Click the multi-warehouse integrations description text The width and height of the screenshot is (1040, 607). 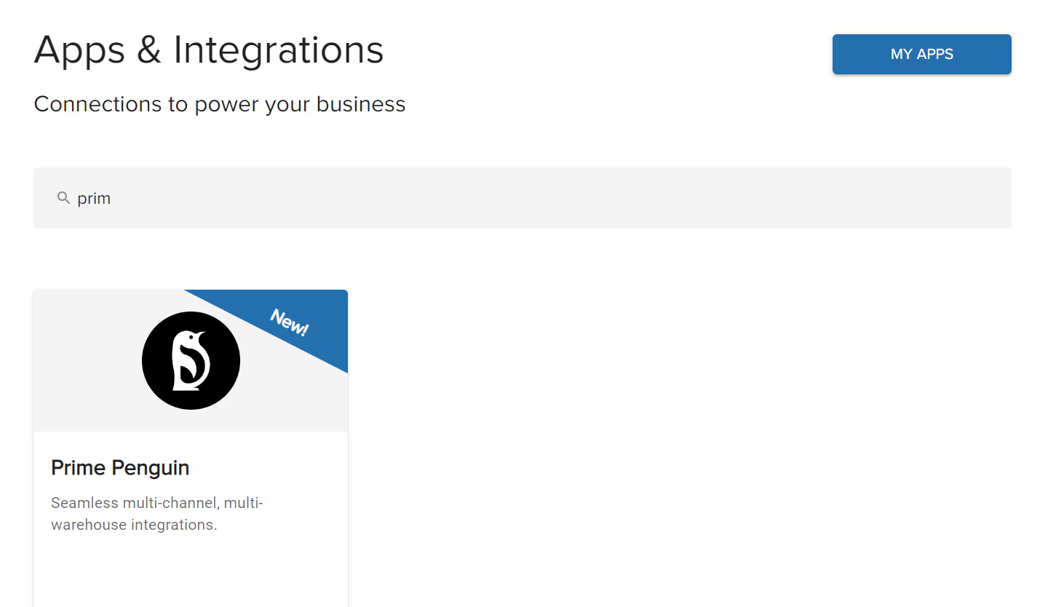pos(157,513)
